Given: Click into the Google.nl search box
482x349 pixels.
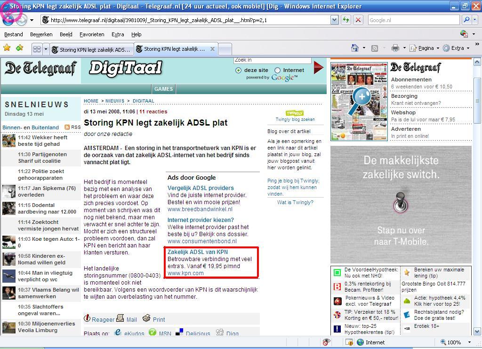Looking at the screenshot, I should pos(414,20).
